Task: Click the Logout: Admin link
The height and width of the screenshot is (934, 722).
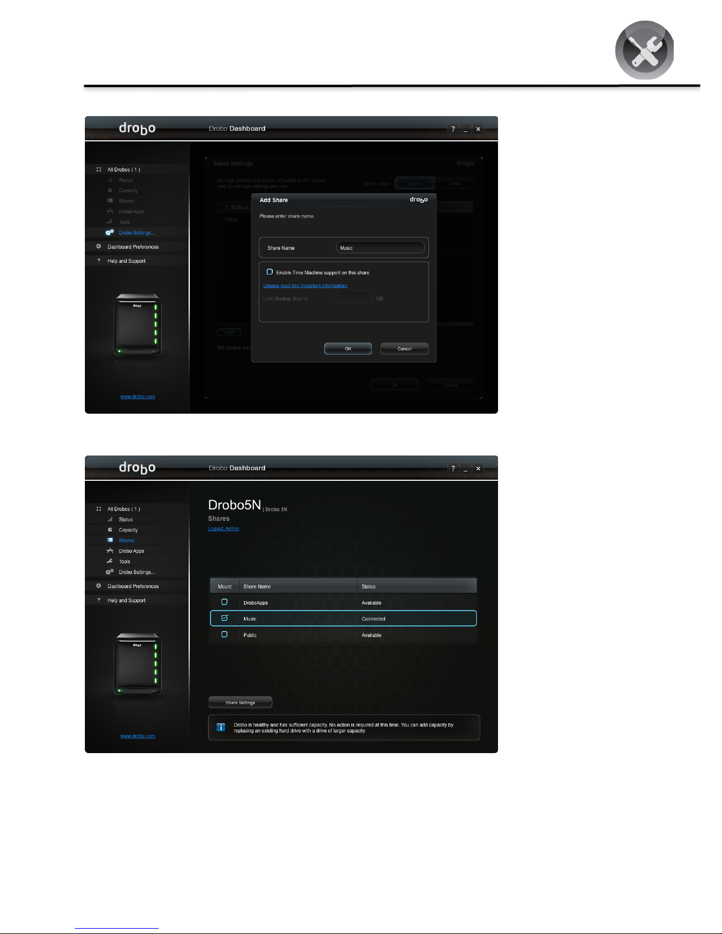Action: (223, 529)
